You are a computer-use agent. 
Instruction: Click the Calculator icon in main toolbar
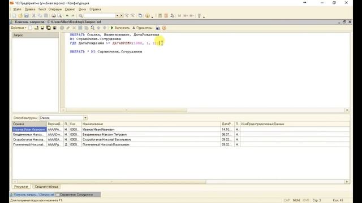click(160, 16)
